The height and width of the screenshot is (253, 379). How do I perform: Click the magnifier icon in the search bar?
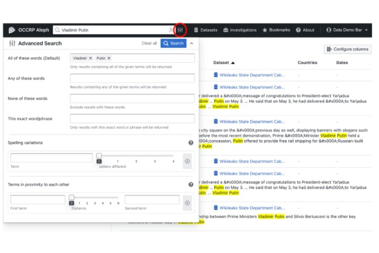pyautogui.click(x=57, y=30)
